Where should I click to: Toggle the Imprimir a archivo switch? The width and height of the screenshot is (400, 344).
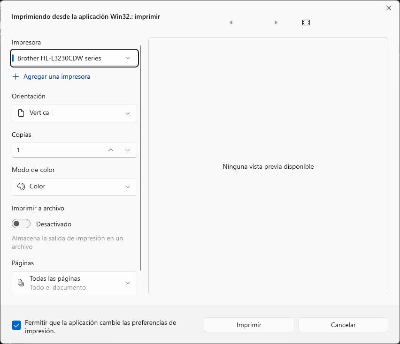pos(21,224)
